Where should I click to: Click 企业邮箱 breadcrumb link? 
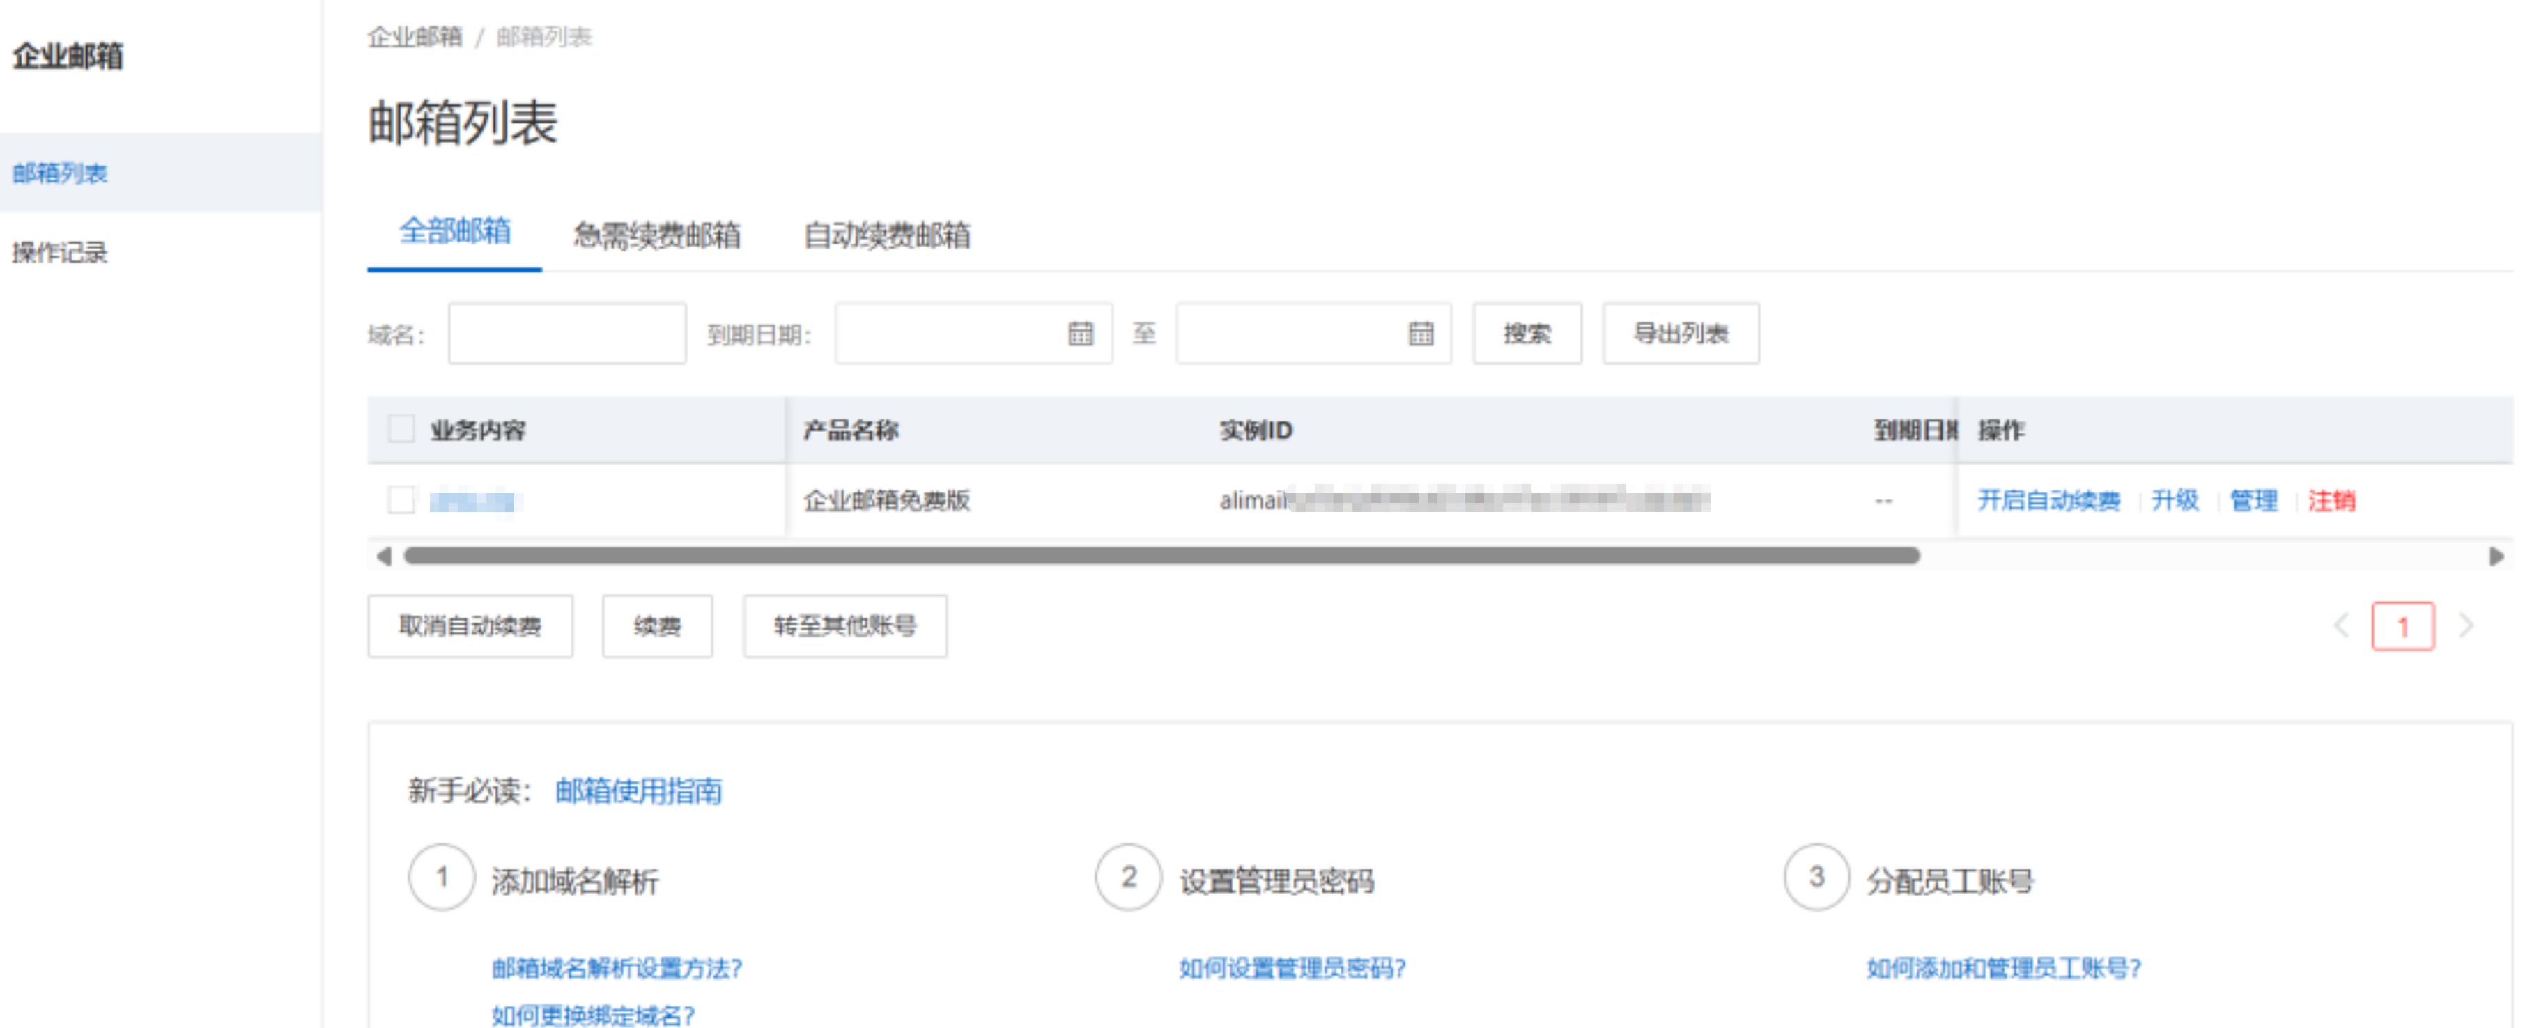pos(415,37)
